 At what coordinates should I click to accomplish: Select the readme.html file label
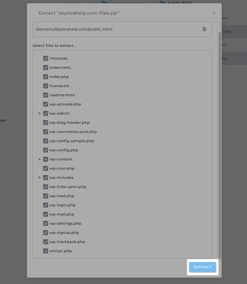click(62, 95)
